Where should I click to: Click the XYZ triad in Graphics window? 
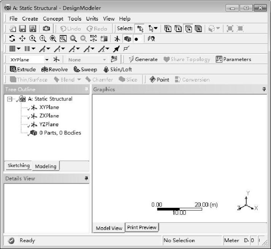pyautogui.click(x=247, y=201)
